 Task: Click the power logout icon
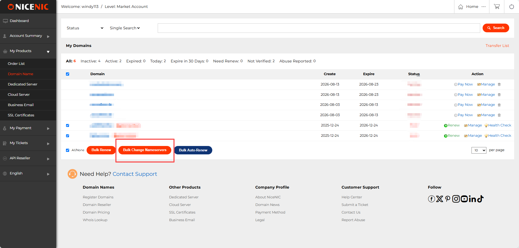(512, 7)
